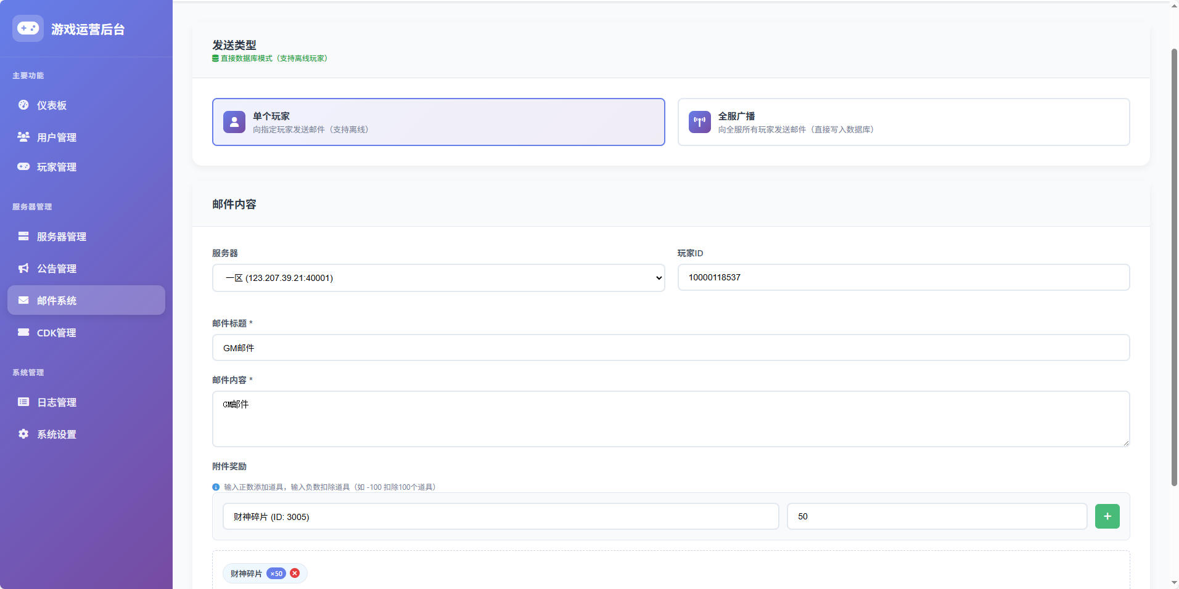Switch to 全服广播 broadcast mode
The image size is (1179, 589).
[x=903, y=122]
